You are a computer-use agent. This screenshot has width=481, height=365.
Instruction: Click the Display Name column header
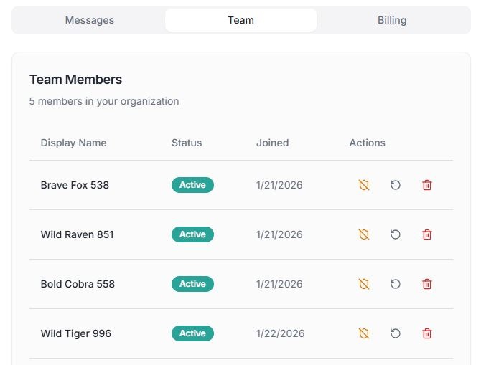point(73,143)
